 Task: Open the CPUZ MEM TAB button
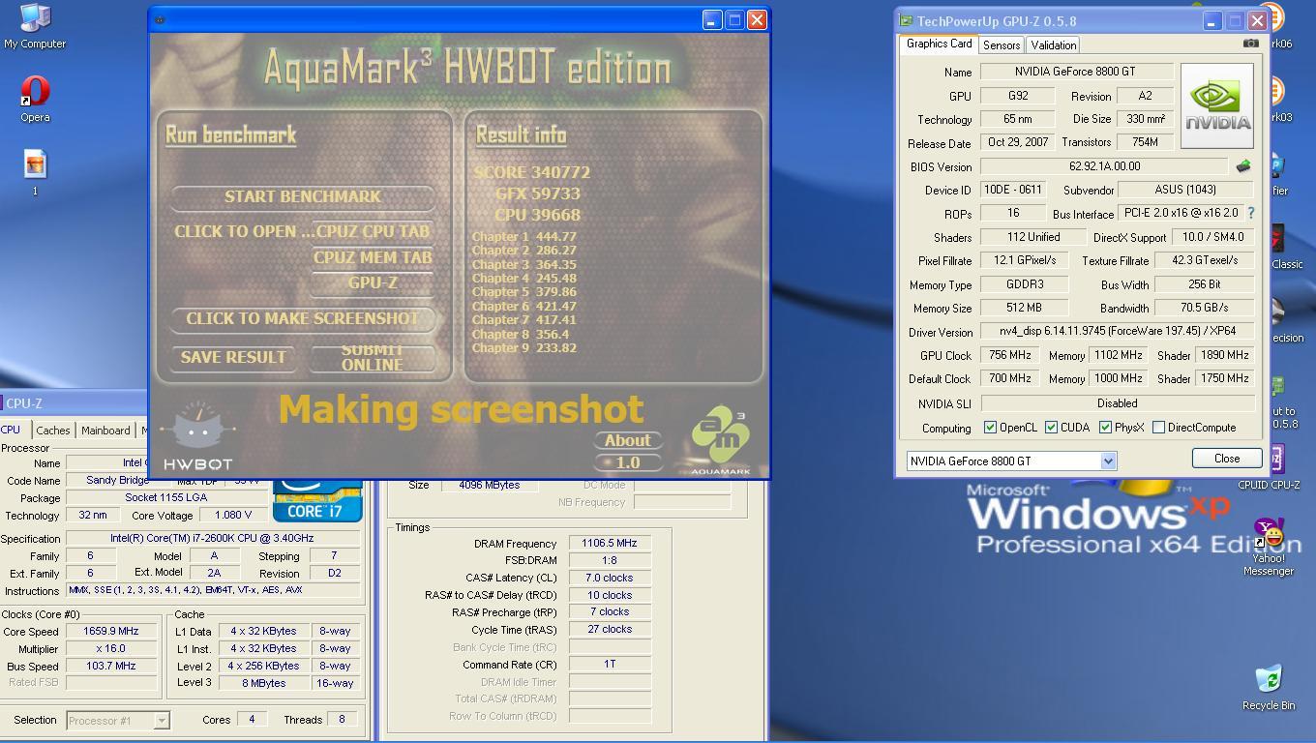click(x=373, y=257)
